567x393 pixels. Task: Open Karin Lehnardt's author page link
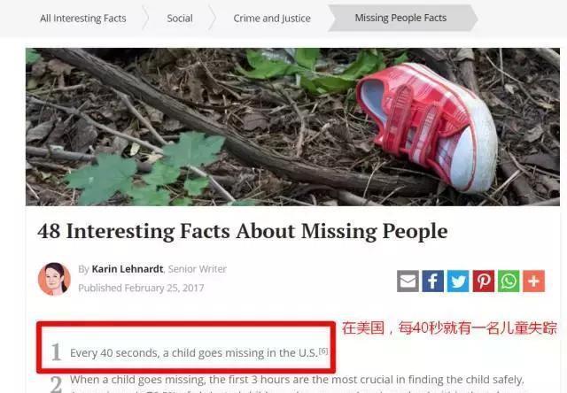pyautogui.click(x=128, y=269)
